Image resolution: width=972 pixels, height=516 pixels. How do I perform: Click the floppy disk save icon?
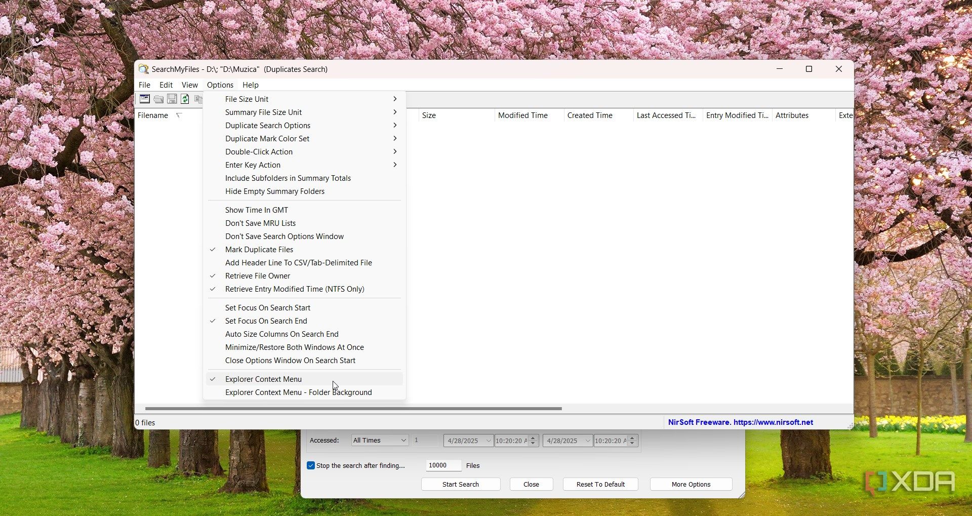pos(172,99)
